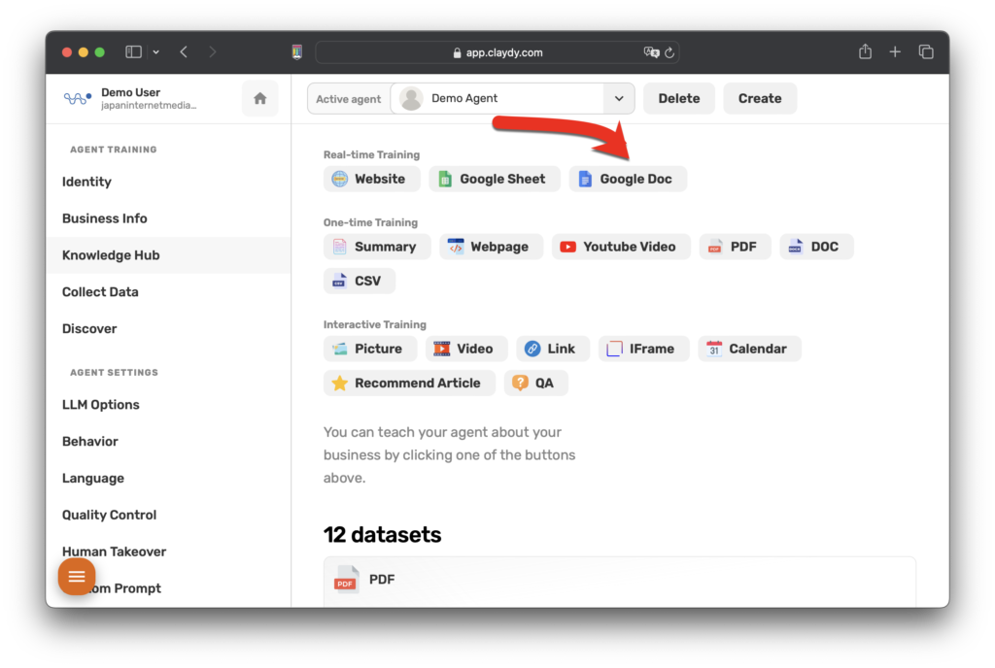Add a Recommend Article item
Image resolution: width=995 pixels, height=668 pixels.
[x=408, y=383]
